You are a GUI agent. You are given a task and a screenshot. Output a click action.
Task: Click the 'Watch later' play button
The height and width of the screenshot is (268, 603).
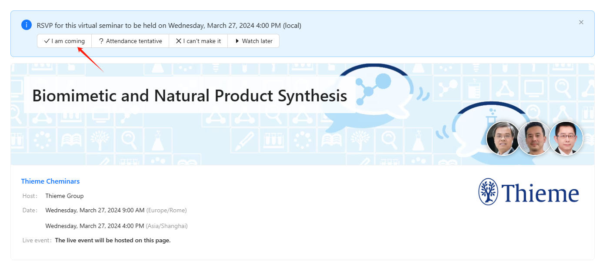(253, 41)
